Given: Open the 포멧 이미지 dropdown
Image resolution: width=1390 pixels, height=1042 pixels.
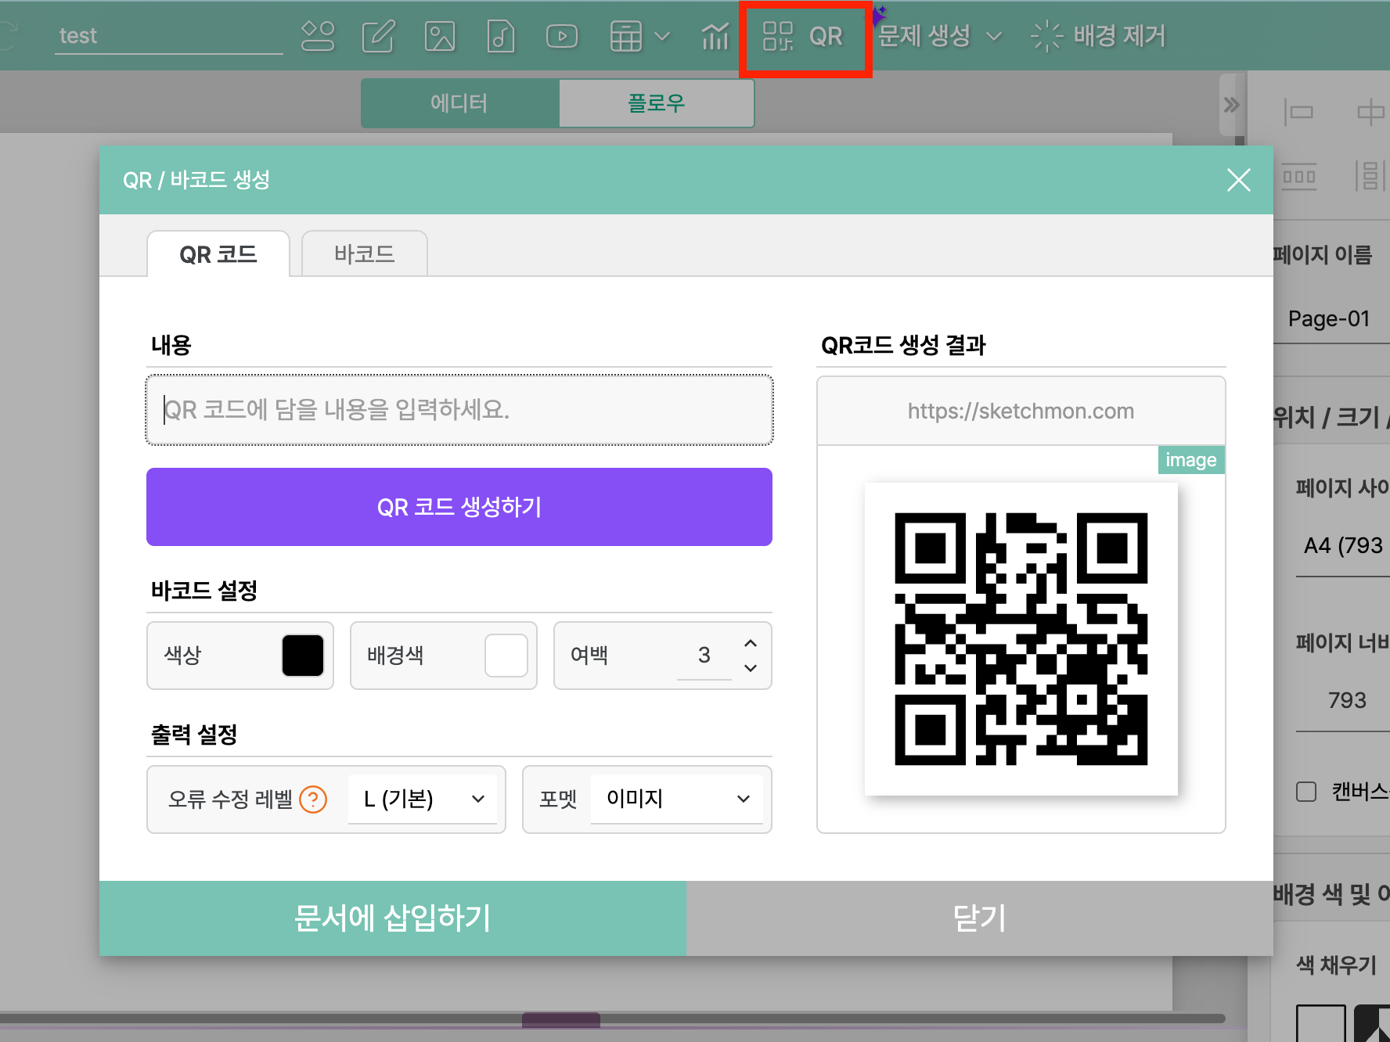Looking at the screenshot, I should [x=677, y=799].
